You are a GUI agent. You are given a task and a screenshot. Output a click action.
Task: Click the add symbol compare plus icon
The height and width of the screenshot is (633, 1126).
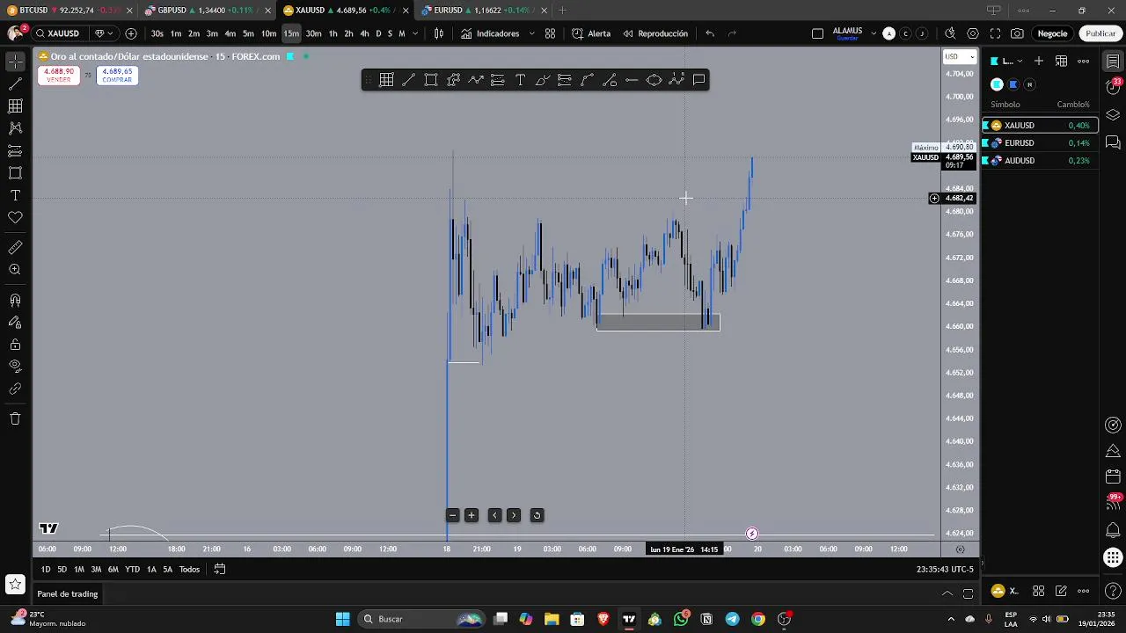tap(131, 33)
